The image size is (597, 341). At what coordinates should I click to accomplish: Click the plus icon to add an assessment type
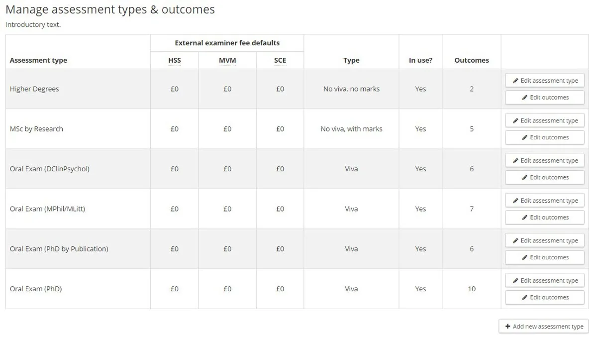508,326
